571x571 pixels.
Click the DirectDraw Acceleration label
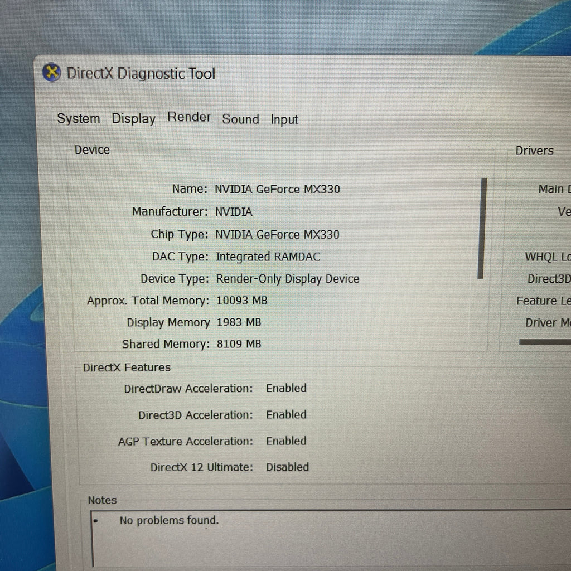click(188, 389)
